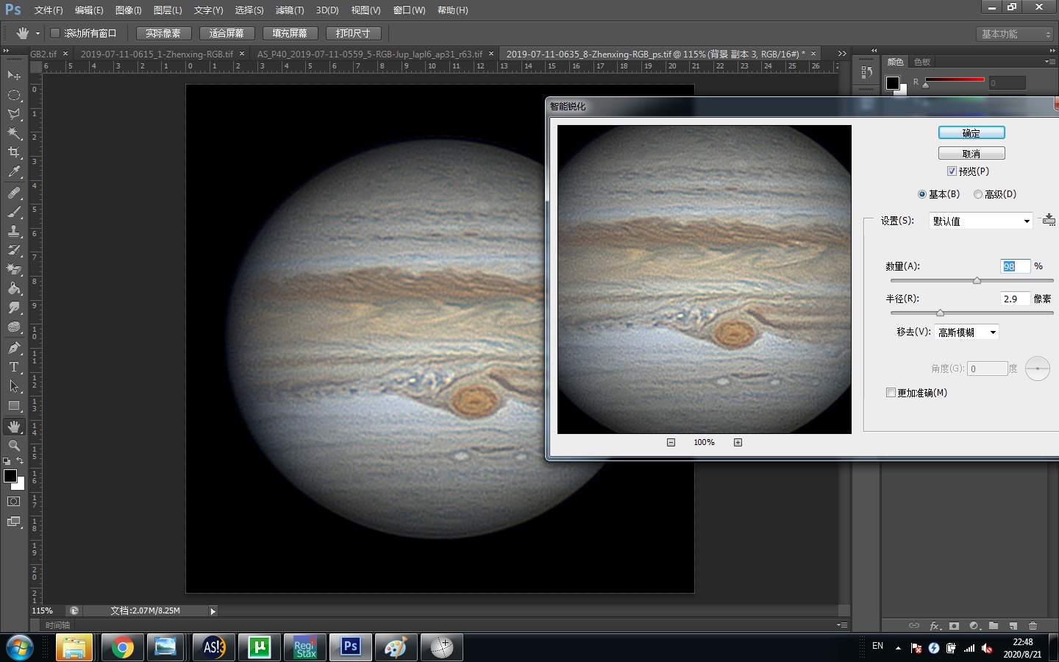Select the Move tool
The width and height of the screenshot is (1059, 662).
pyautogui.click(x=14, y=76)
